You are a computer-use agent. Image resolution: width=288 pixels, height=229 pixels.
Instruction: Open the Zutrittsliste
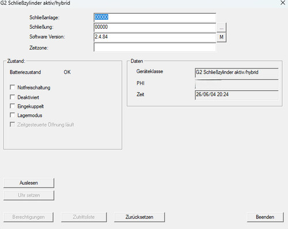(84, 217)
